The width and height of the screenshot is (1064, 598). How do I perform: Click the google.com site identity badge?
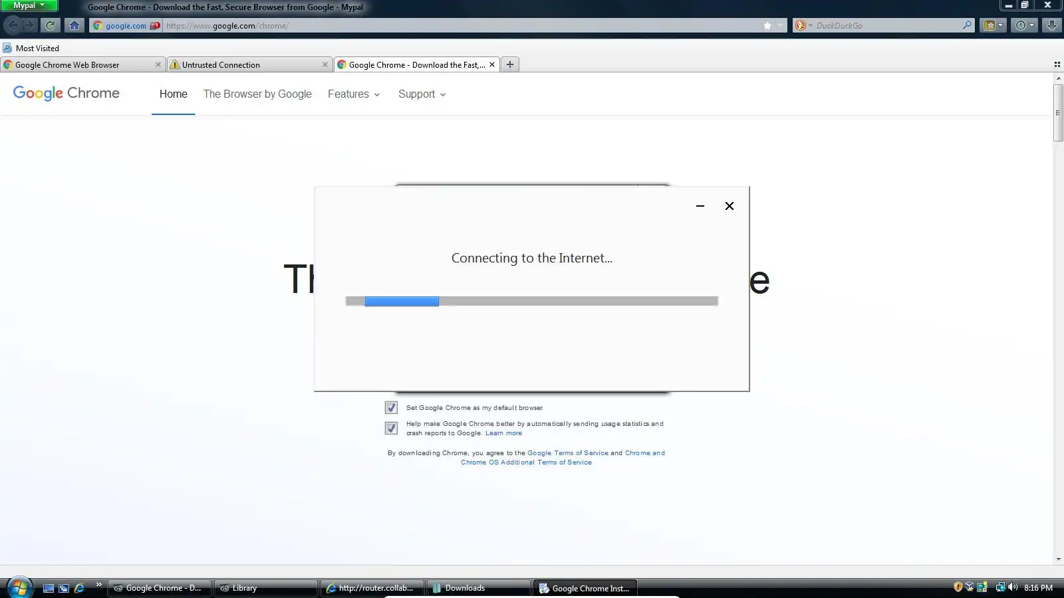click(x=126, y=26)
